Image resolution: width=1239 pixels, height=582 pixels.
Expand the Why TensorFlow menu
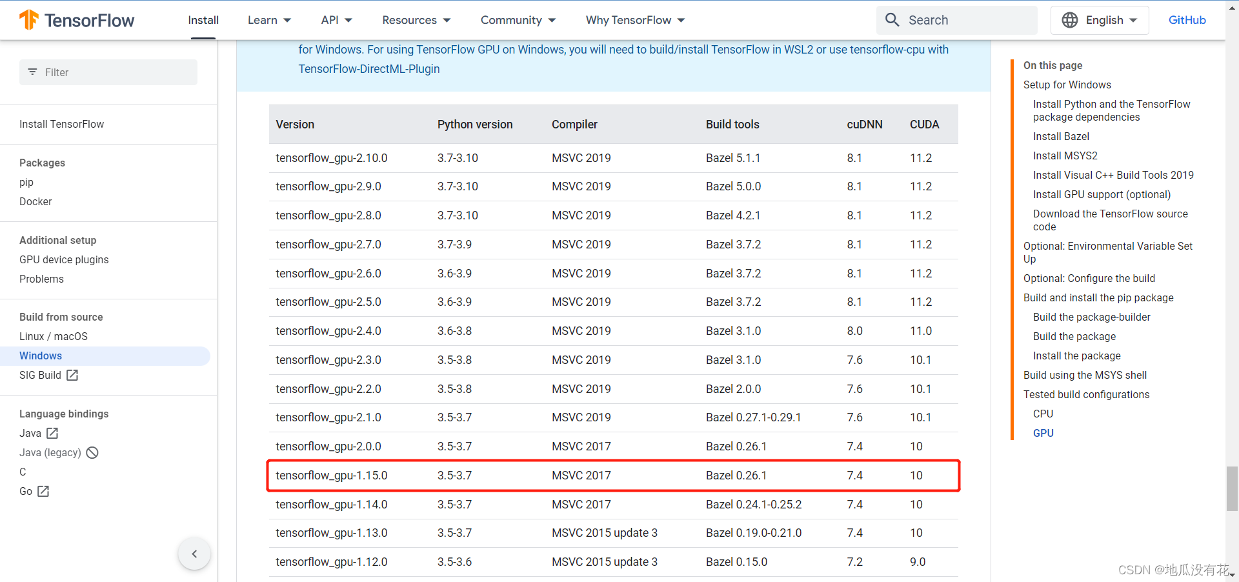tap(636, 20)
